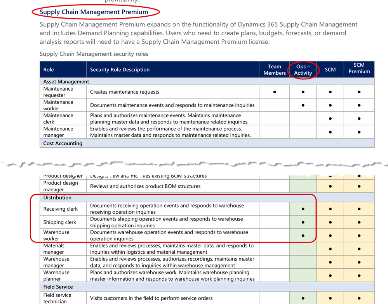
Task: Click SCM dot for Maintenance clerk
Action: pos(330,119)
